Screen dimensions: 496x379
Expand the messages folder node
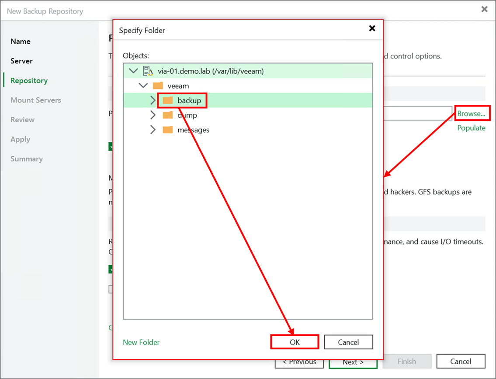coord(153,129)
